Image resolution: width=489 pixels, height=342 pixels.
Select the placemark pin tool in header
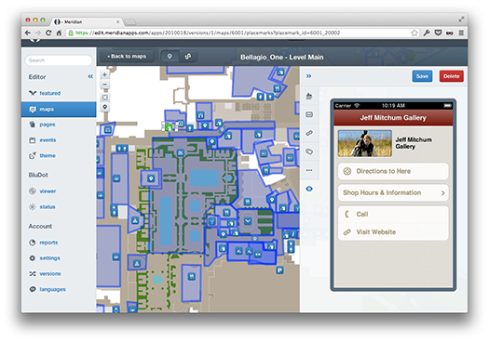point(170,57)
